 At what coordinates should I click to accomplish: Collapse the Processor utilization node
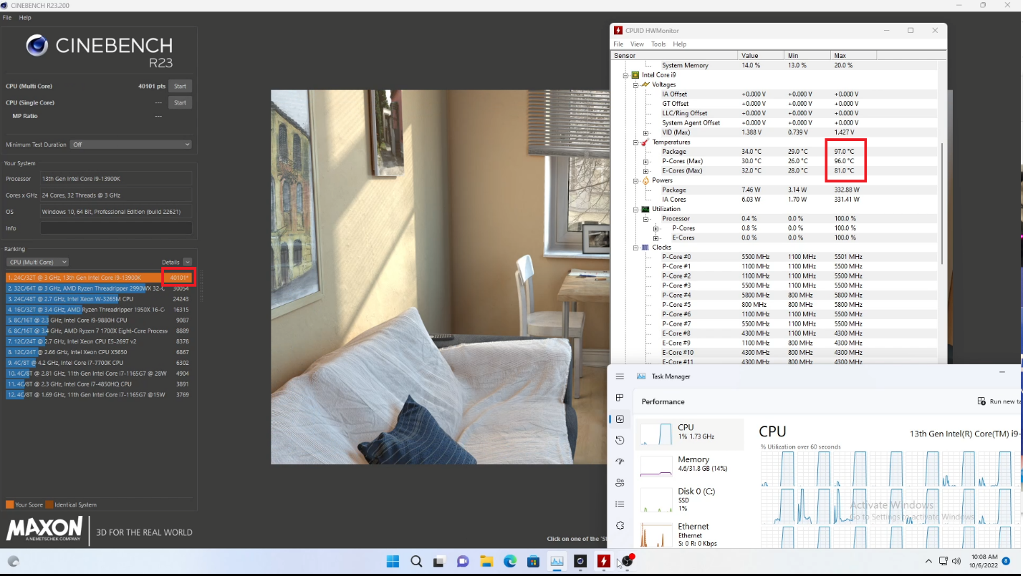(645, 218)
